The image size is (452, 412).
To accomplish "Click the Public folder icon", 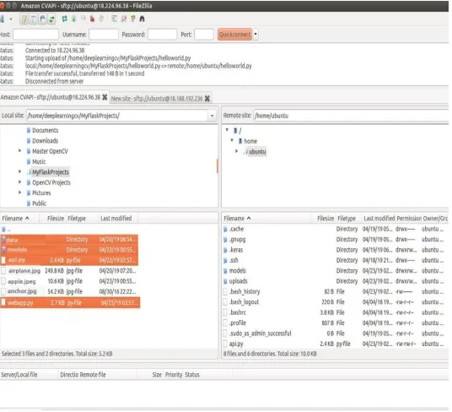I will point(29,203).
